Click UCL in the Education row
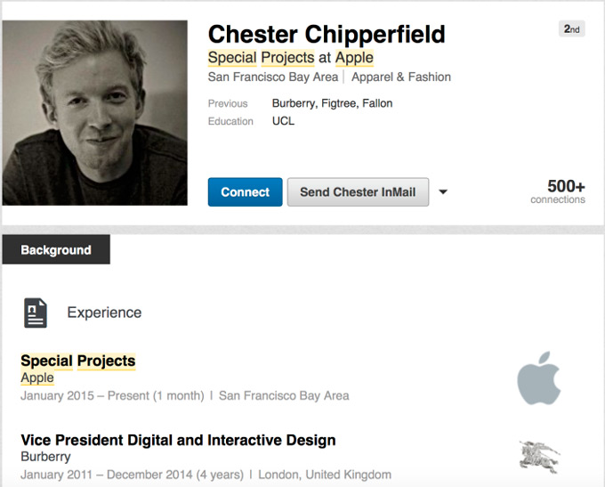This screenshot has height=487, width=605. tap(283, 121)
